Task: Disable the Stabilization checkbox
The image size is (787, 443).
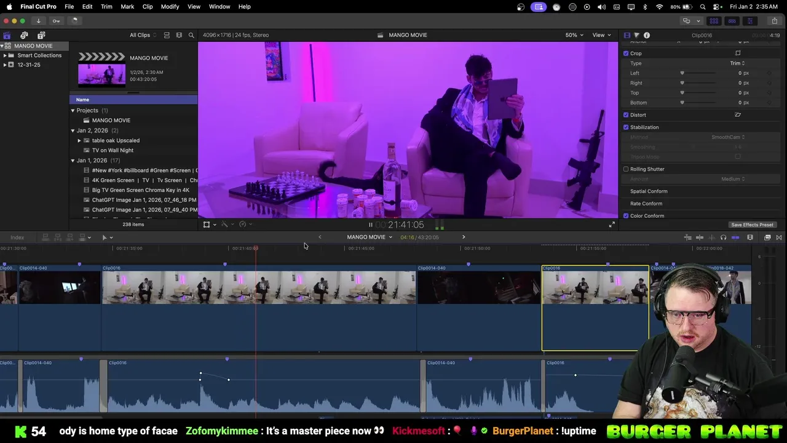Action: tap(626, 127)
